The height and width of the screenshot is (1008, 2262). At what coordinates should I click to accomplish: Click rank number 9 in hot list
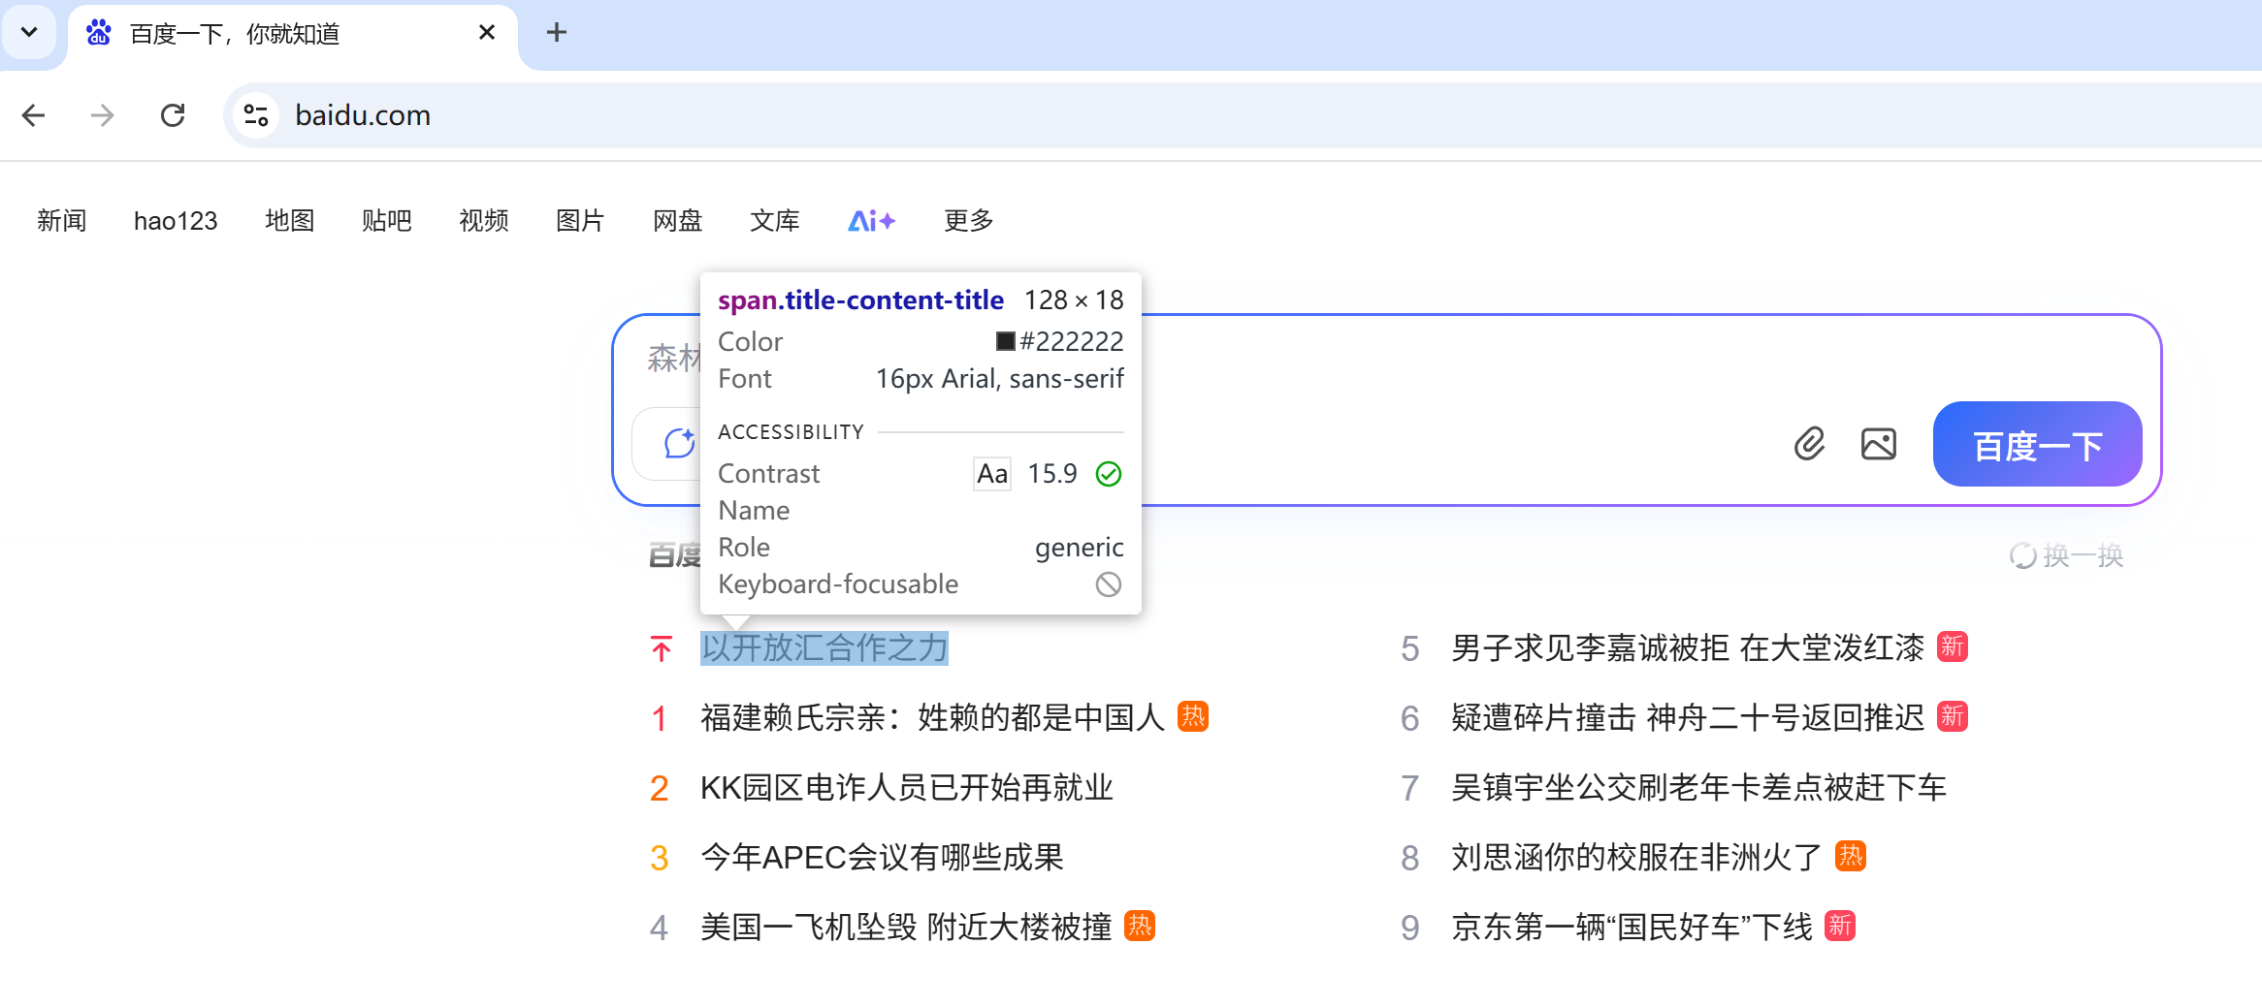point(1410,929)
